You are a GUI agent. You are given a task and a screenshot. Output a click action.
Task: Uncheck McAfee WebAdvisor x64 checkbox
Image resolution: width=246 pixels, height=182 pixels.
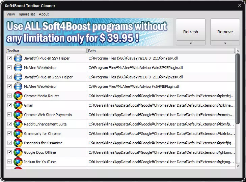coord(9,86)
